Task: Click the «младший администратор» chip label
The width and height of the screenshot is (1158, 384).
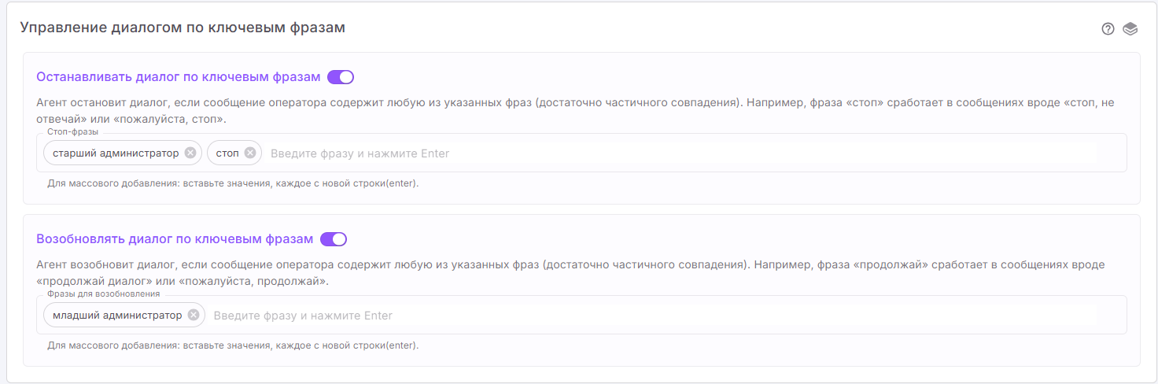Action: click(x=117, y=316)
